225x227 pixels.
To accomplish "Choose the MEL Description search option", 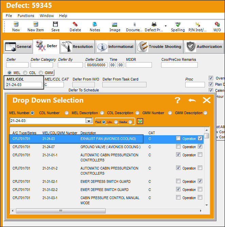I will coord(102,113).
